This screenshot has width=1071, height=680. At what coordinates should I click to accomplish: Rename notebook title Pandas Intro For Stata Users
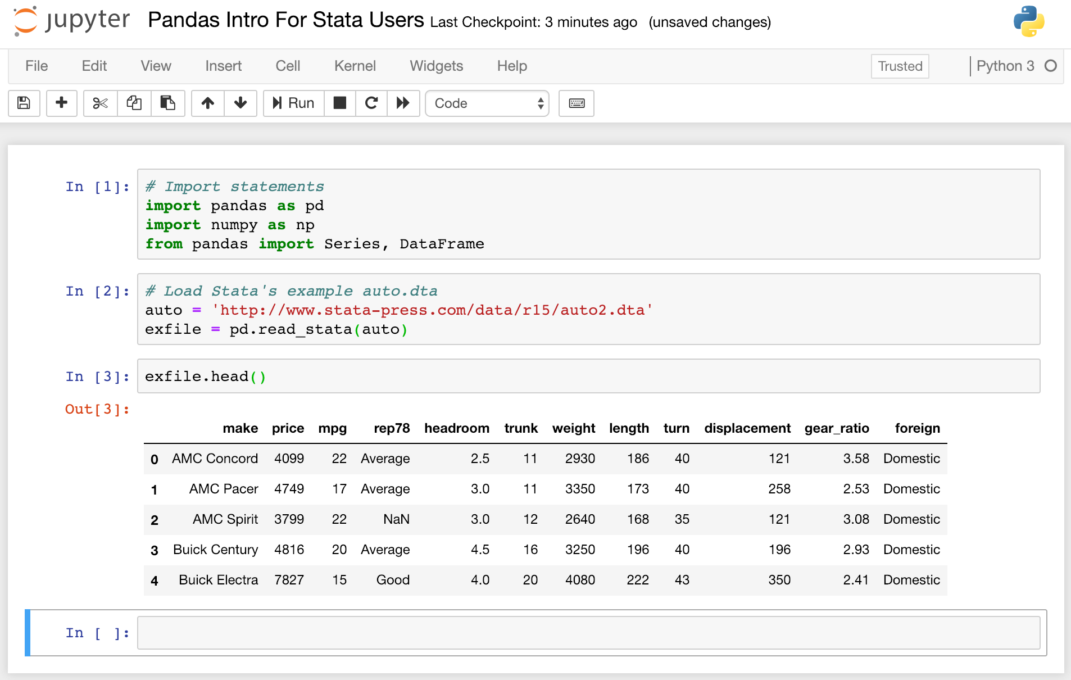tap(285, 20)
